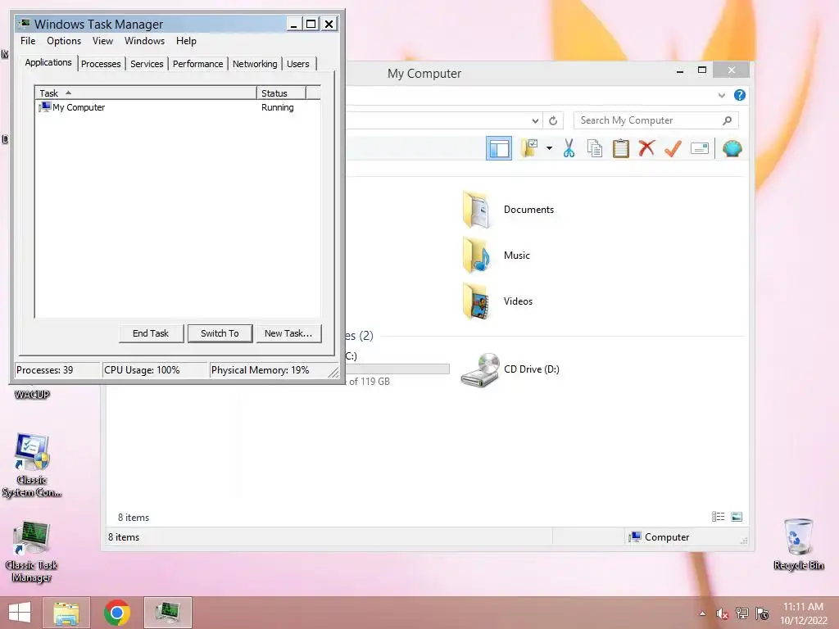Viewport: 839px width, 629px height.
Task: Open the address bar history dropdown
Action: coord(535,121)
